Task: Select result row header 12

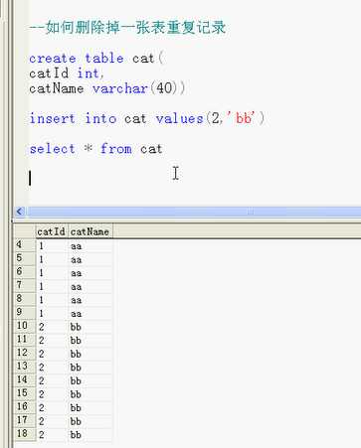Action: click(x=24, y=354)
